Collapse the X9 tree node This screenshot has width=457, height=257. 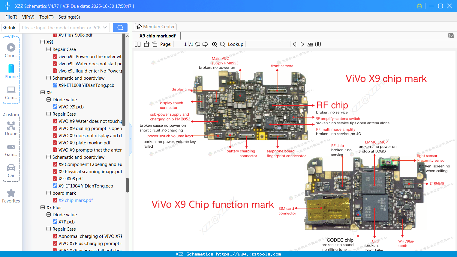42,92
